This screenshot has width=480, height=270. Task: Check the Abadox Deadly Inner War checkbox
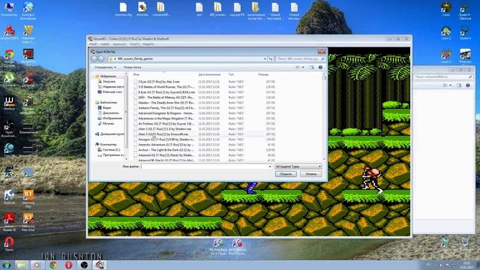pyautogui.click(x=135, y=103)
